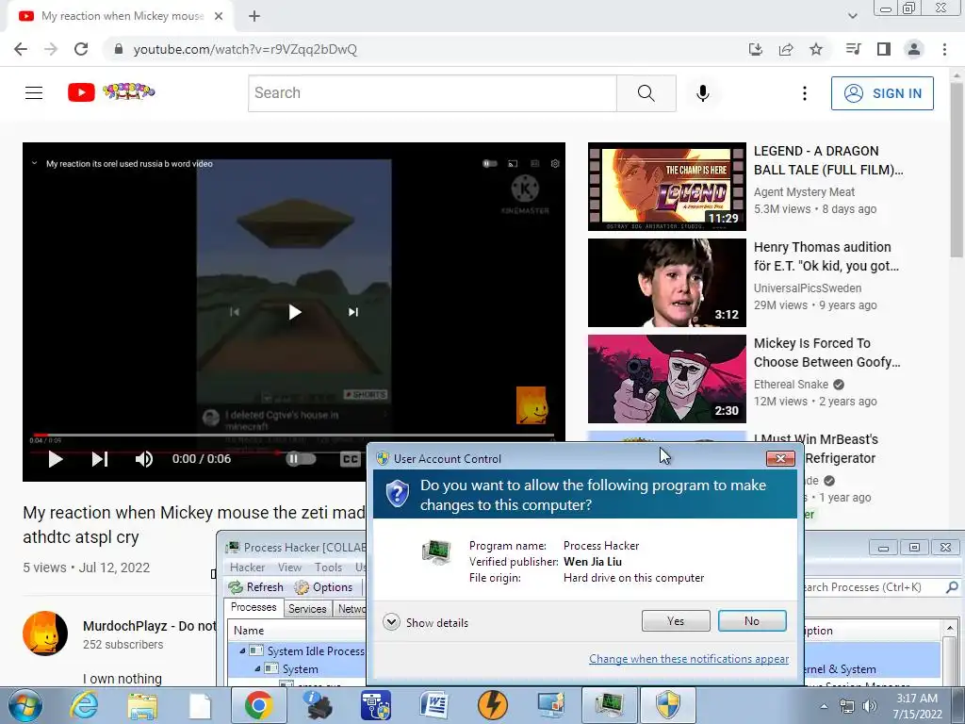Click Chrome back arrow

pyautogui.click(x=21, y=49)
